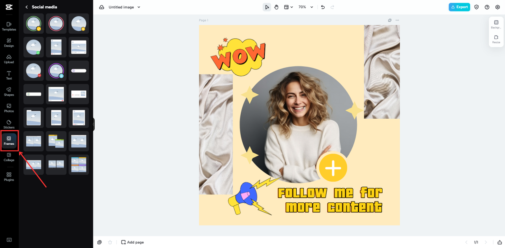Go to previous page arrow

click(x=466, y=242)
